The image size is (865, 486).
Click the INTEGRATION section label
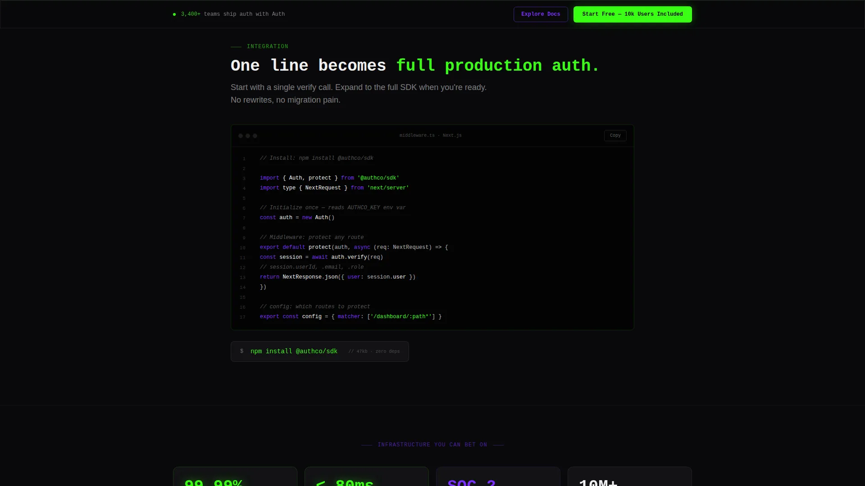click(x=267, y=46)
